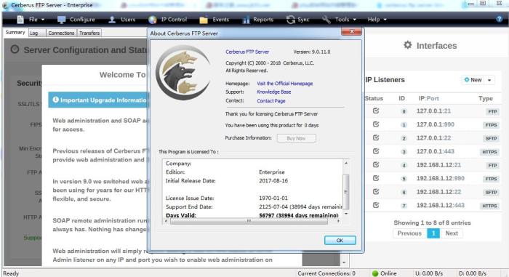
Task: Click the Cerberus three-headed dog logo
Action: [x=183, y=73]
